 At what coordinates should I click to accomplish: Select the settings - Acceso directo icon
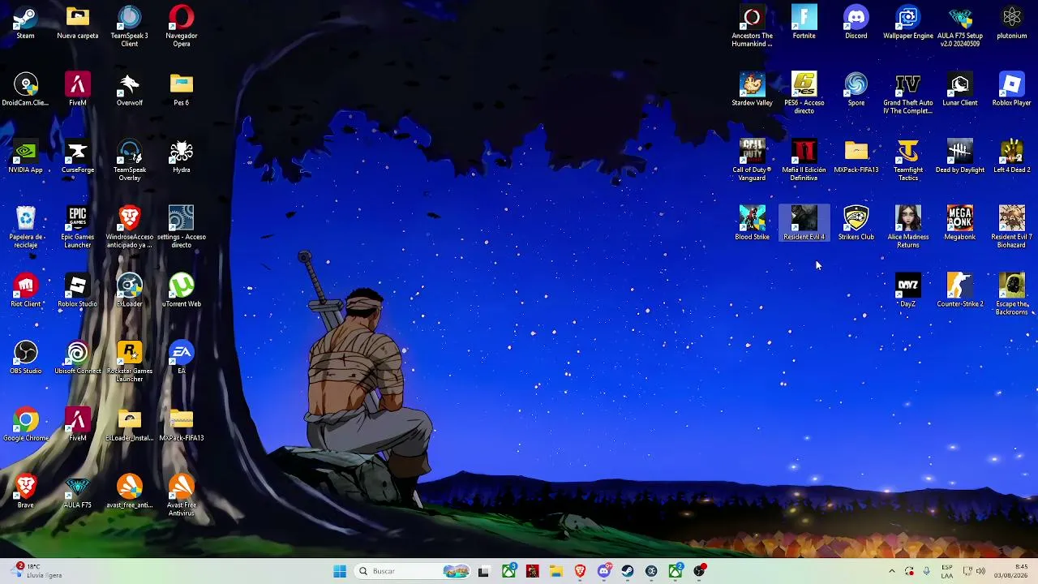182,227
